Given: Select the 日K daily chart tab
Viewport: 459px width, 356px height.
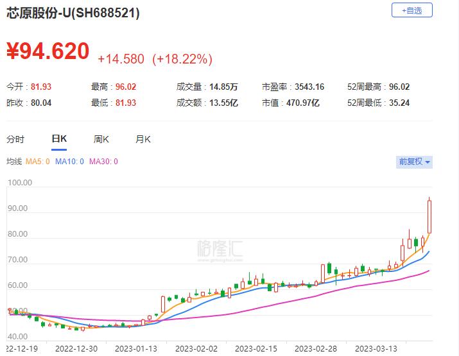Looking at the screenshot, I should point(59,139).
